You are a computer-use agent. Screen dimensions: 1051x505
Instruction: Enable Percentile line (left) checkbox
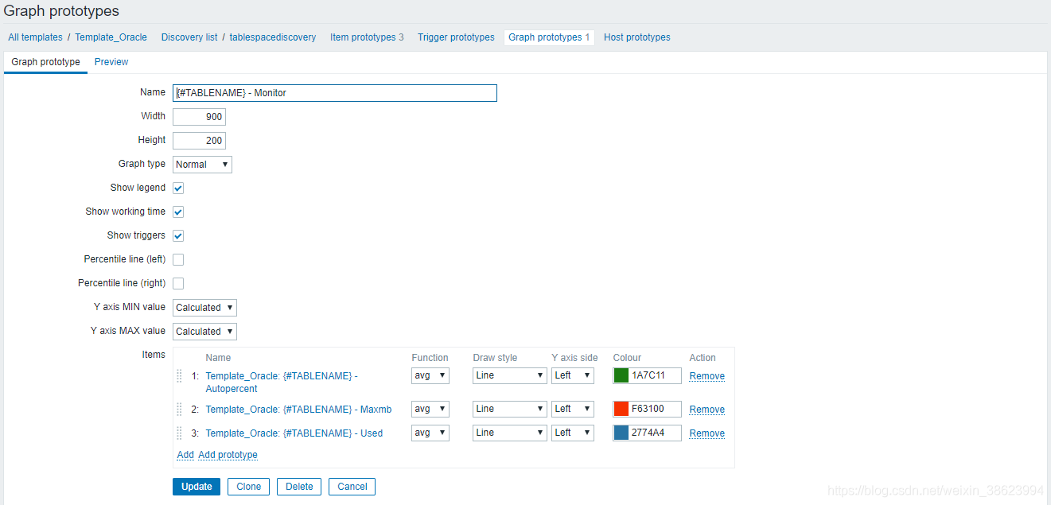tap(178, 260)
